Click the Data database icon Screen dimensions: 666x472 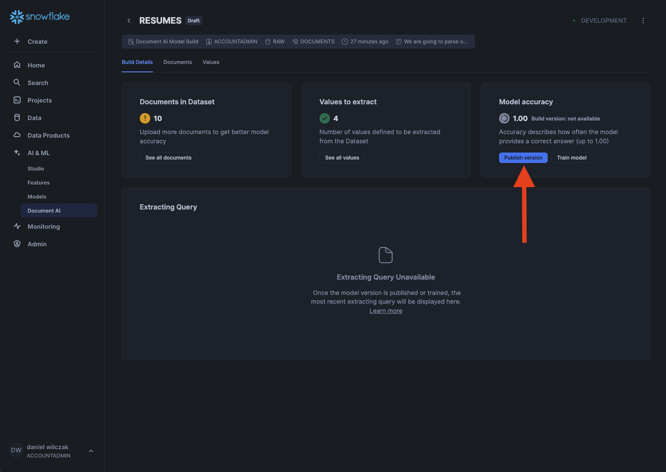tap(17, 117)
